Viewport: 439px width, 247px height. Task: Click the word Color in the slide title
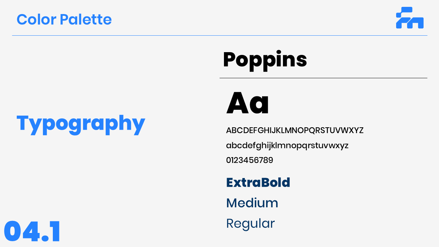coord(36,20)
